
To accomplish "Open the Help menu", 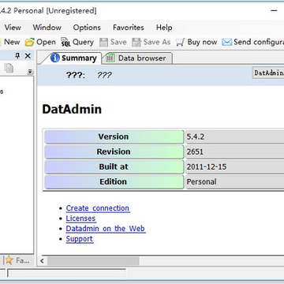I will pos(164,28).
